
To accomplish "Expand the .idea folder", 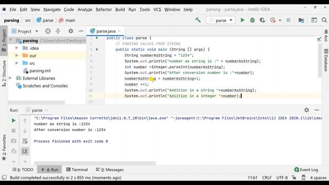I will pyautogui.click(x=17, y=48).
